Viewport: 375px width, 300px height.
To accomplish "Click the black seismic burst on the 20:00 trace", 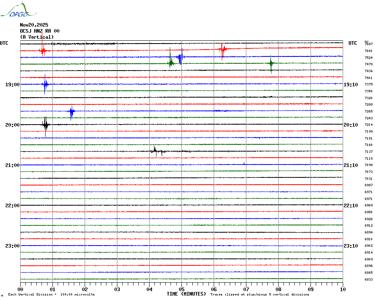I will [46, 125].
